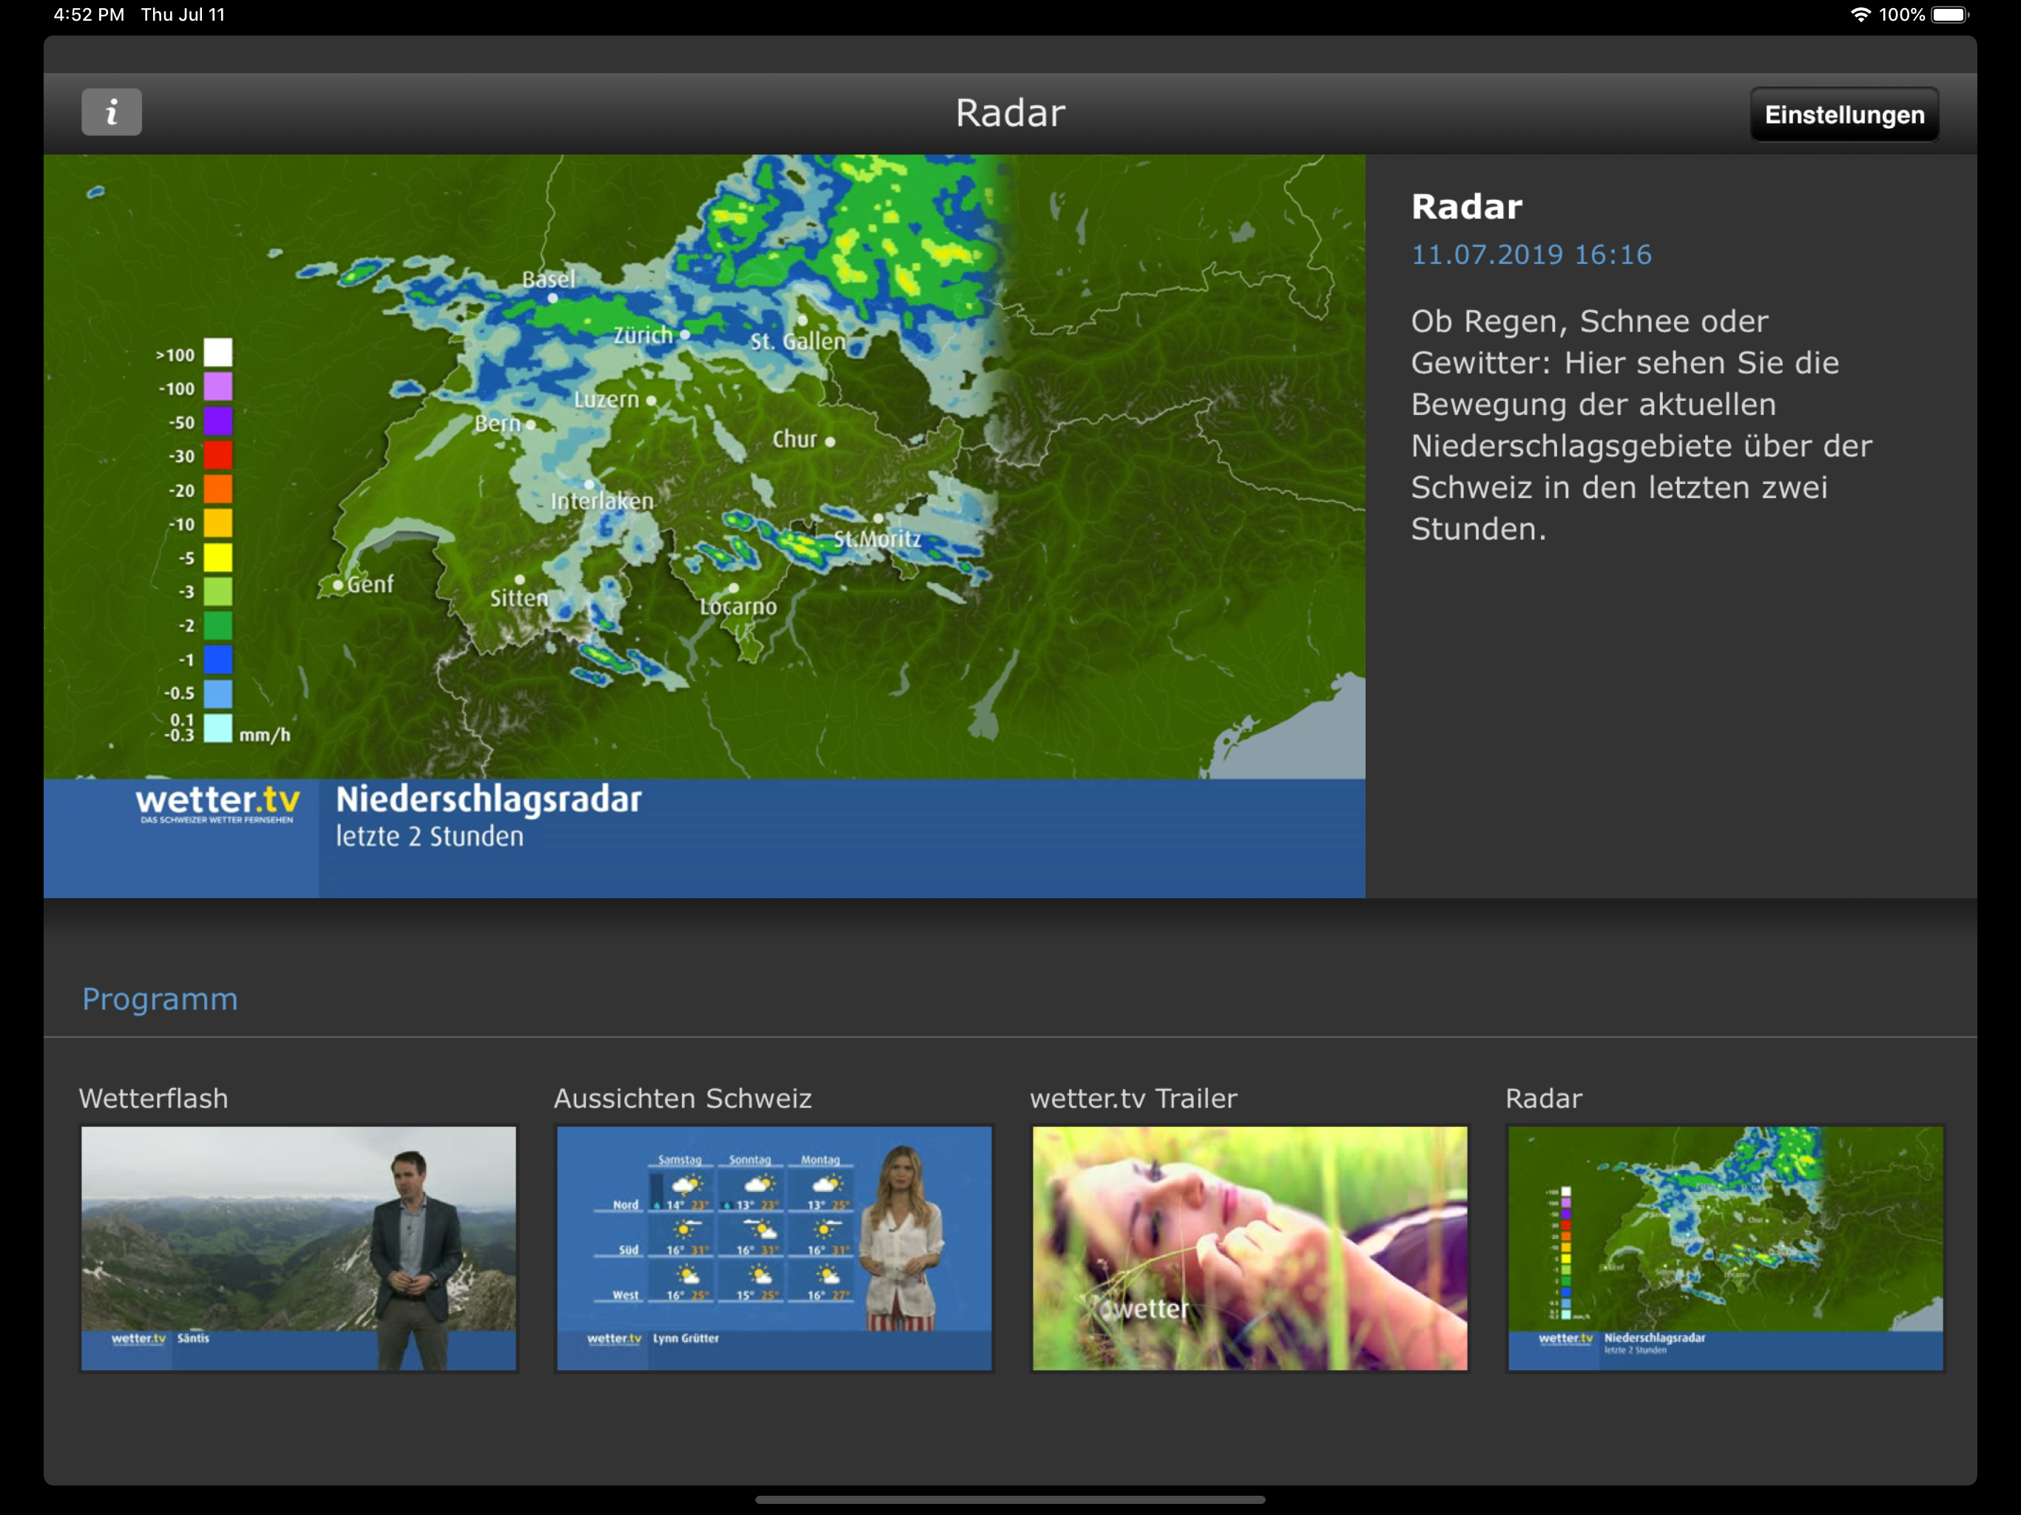This screenshot has width=2021, height=1515.
Task: Click the Locarno city marker
Action: (734, 588)
